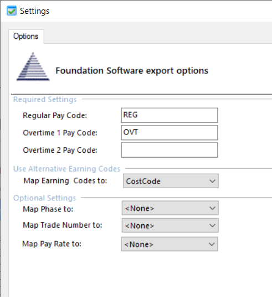Click the Required Settings section label
Image resolution: width=272 pixels, height=297 pixels.
45,99
